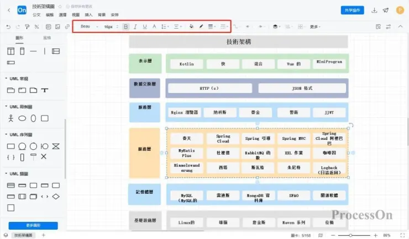Open the 公文 file menu
This screenshot has width=409, height=239.
(36, 15)
